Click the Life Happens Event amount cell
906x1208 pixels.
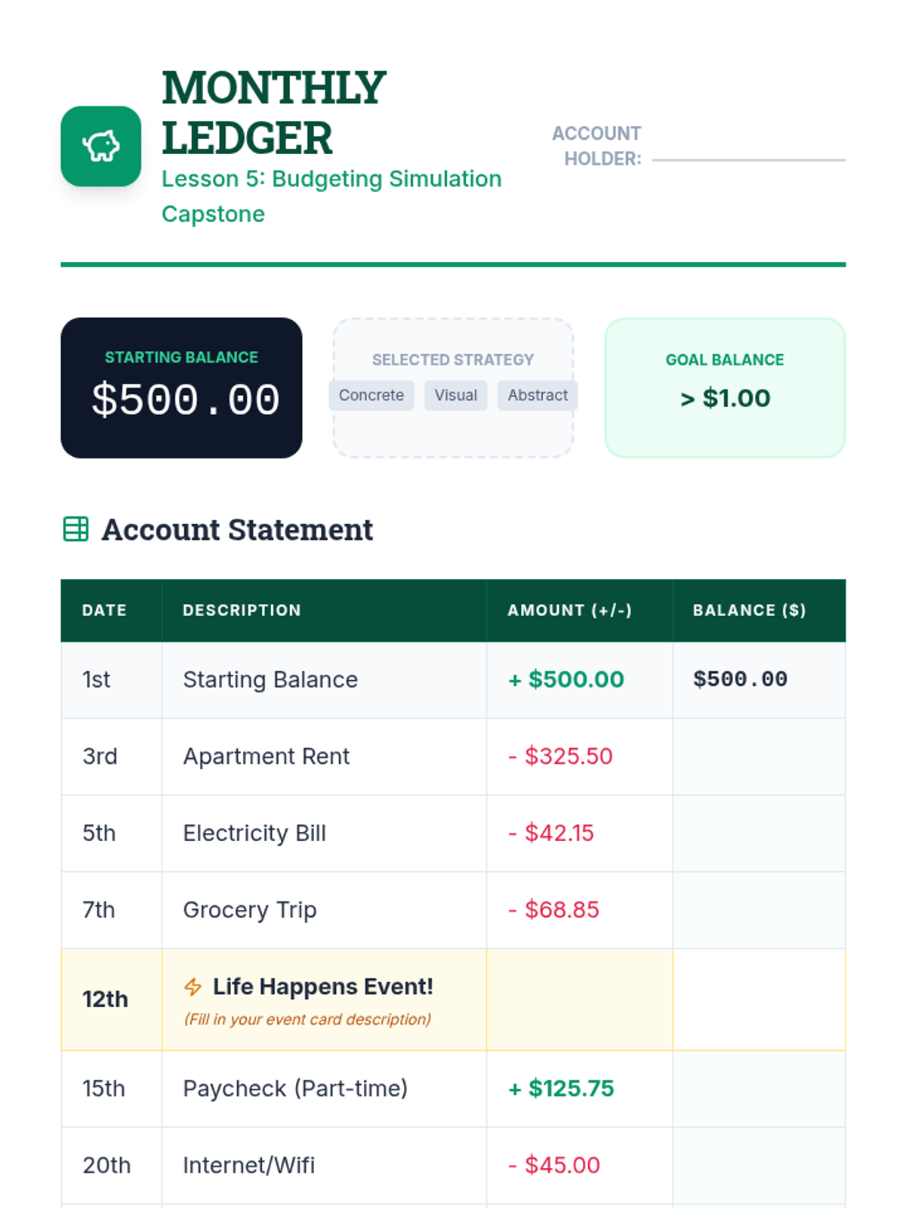click(580, 1000)
